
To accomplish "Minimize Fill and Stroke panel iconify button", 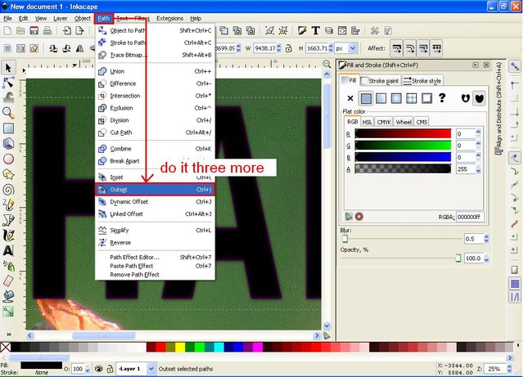I will [x=476, y=65].
